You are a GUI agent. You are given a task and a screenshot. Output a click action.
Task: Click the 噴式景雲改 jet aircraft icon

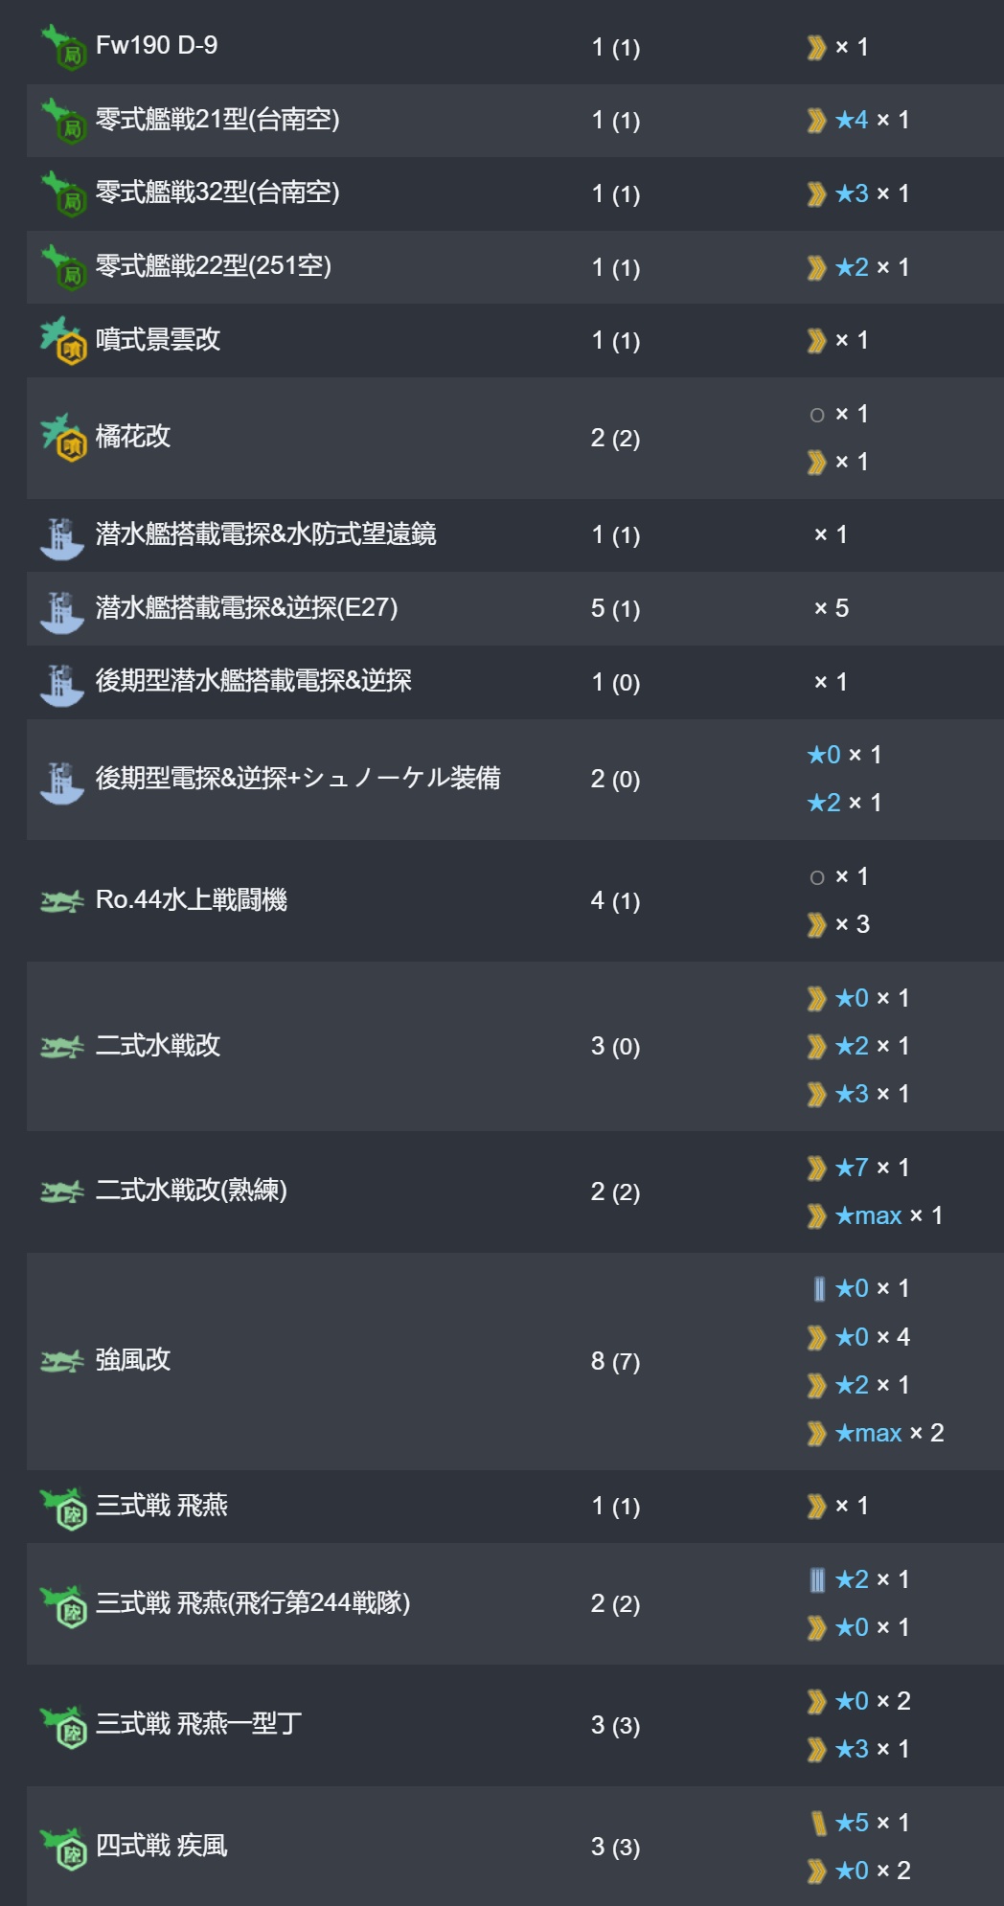[64, 340]
